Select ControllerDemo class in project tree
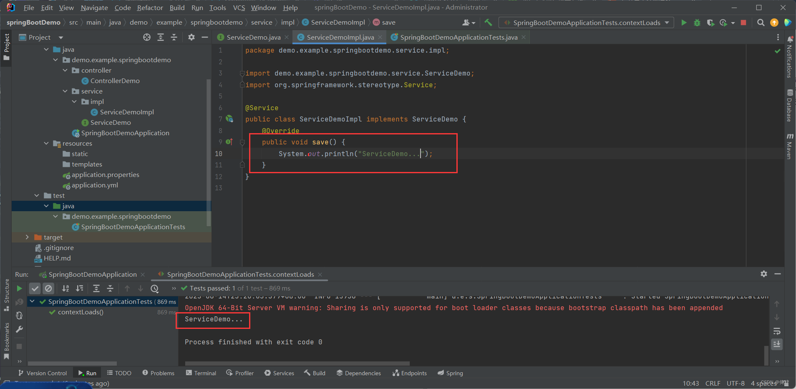Screen dimensions: 796x389 click(x=115, y=81)
